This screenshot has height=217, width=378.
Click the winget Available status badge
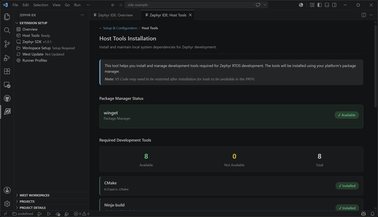347,115
